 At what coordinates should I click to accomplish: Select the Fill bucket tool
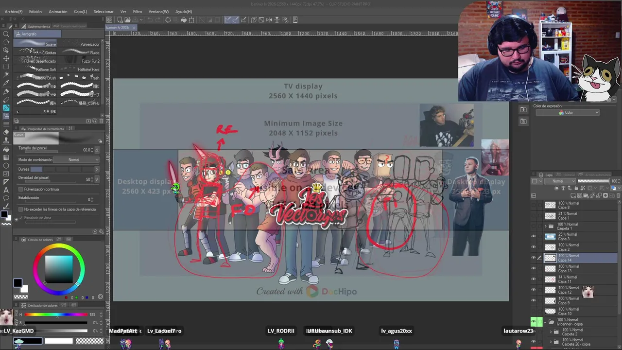pyautogui.click(x=6, y=149)
